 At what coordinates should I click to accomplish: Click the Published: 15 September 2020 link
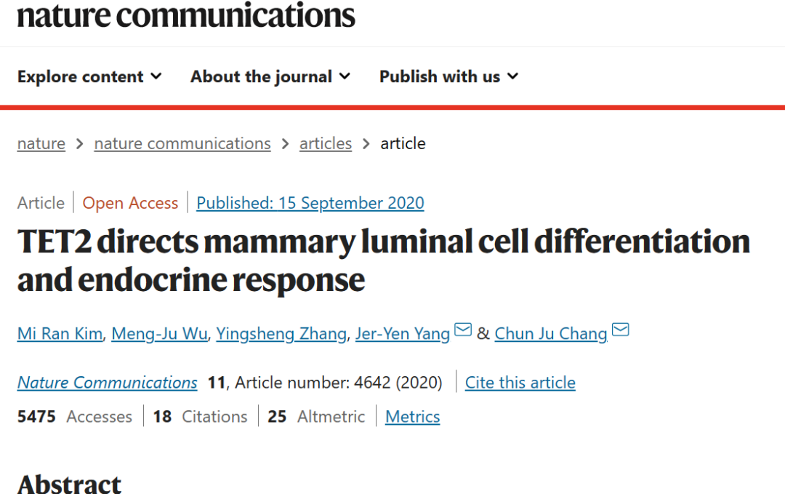[x=310, y=203]
